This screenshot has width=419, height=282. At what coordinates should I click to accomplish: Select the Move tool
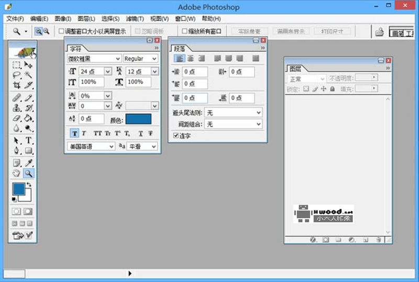28,65
